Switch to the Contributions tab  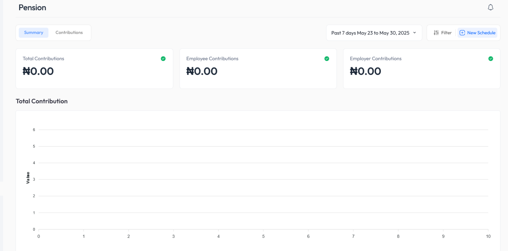[69, 33]
